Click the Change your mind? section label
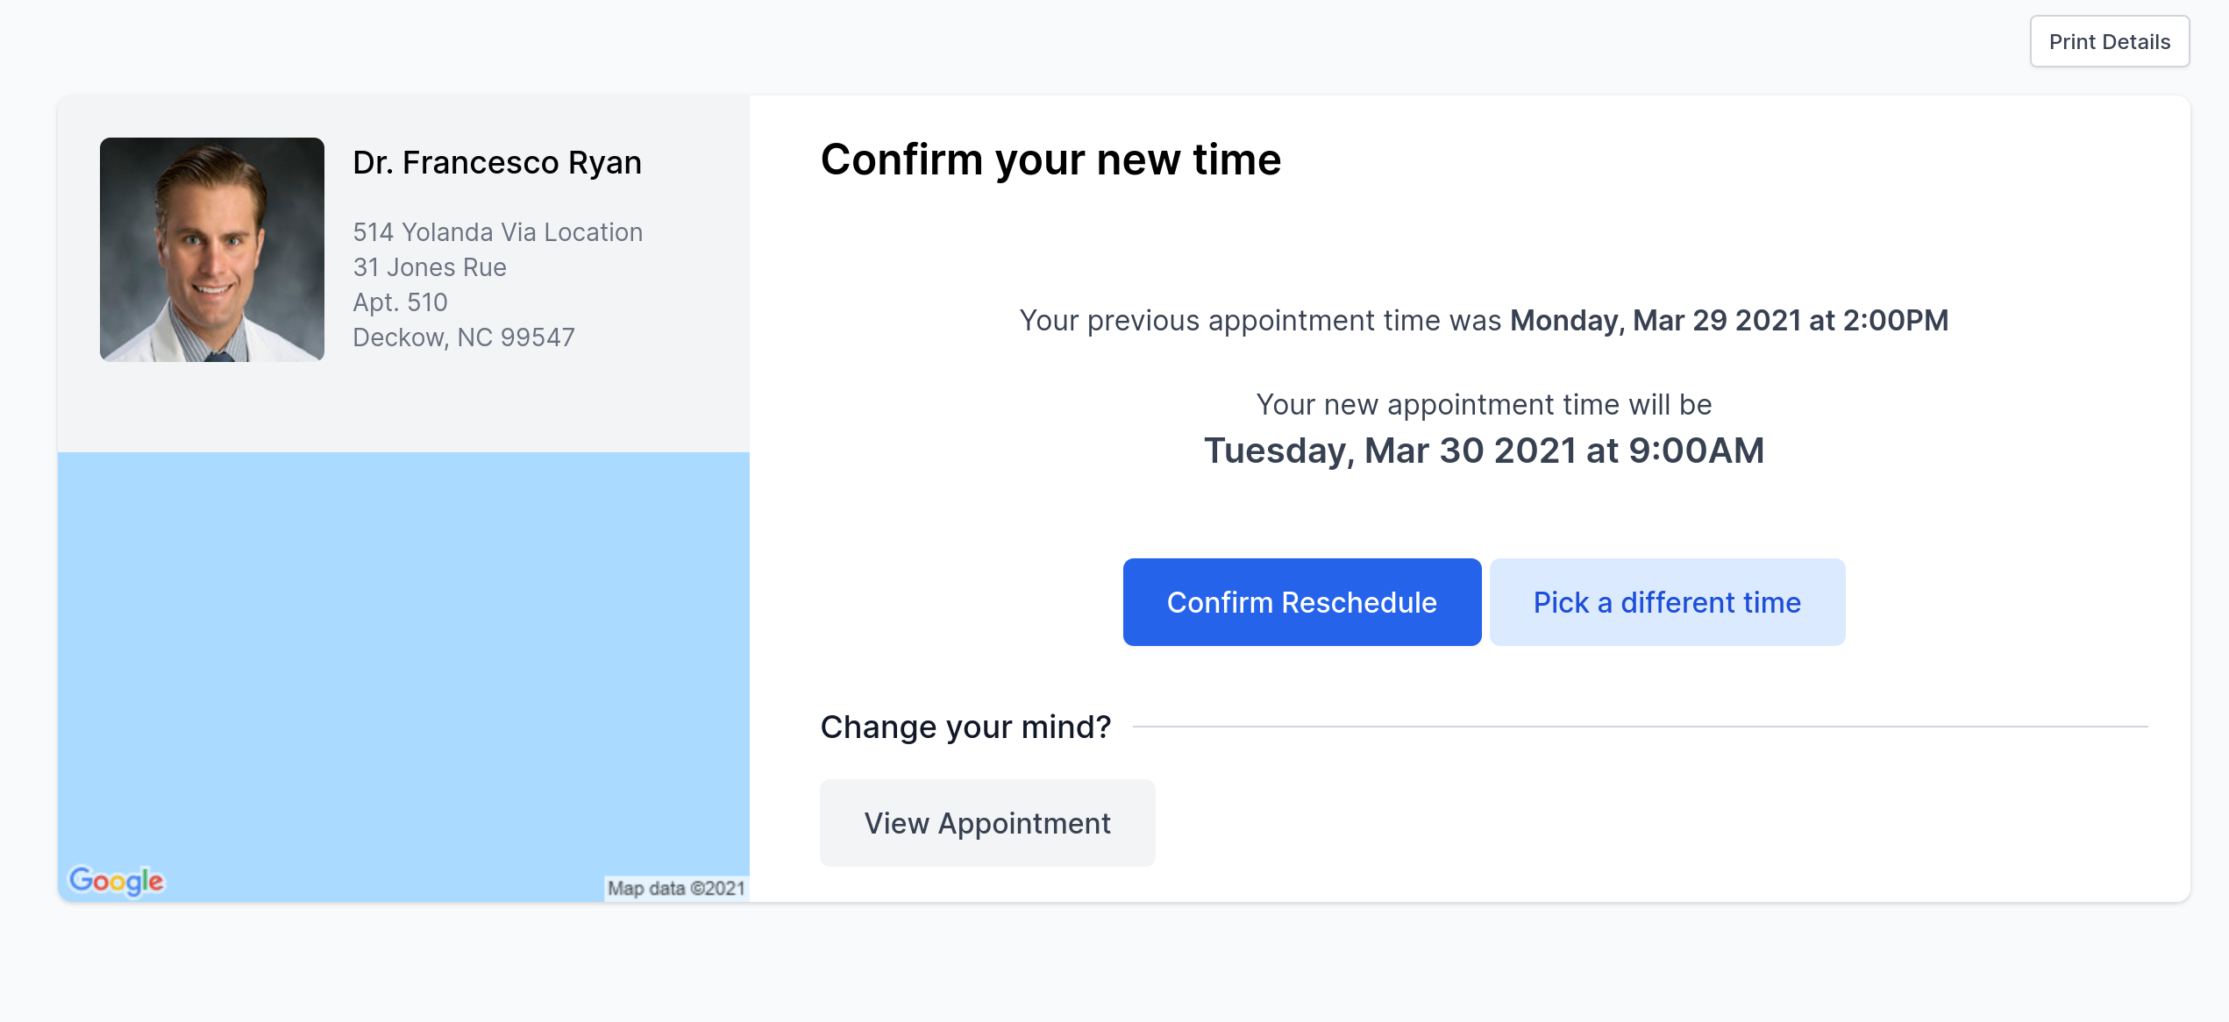Screen dimensions: 2229x1022 tap(965, 727)
